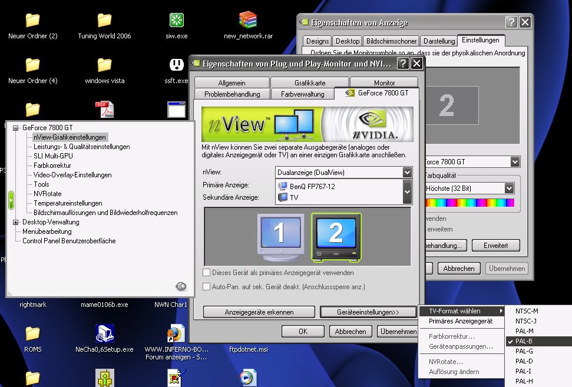Select PAL-M TV format

[538, 331]
